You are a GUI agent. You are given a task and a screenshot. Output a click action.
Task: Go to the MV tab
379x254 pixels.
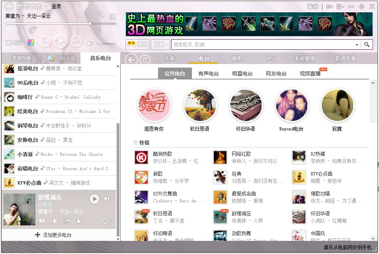[x=271, y=58]
